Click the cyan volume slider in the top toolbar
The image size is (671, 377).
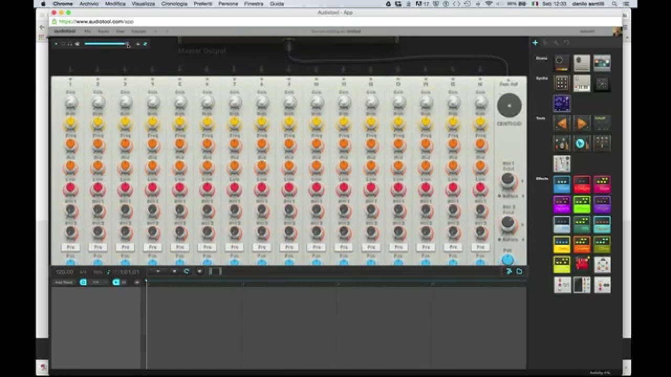coord(105,44)
